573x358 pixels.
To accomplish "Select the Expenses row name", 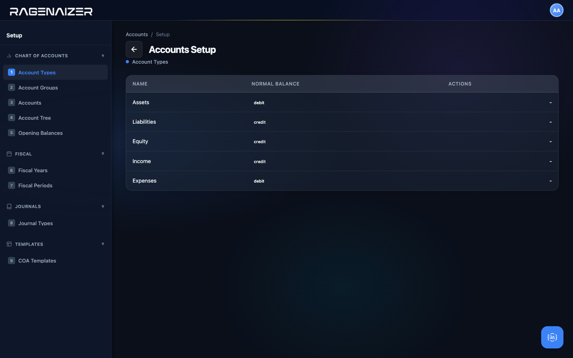I will tap(144, 181).
